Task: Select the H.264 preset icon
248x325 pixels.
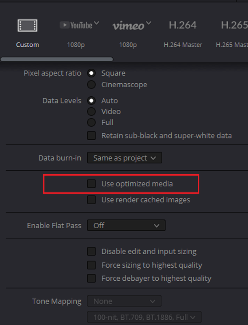Action: tap(183, 25)
